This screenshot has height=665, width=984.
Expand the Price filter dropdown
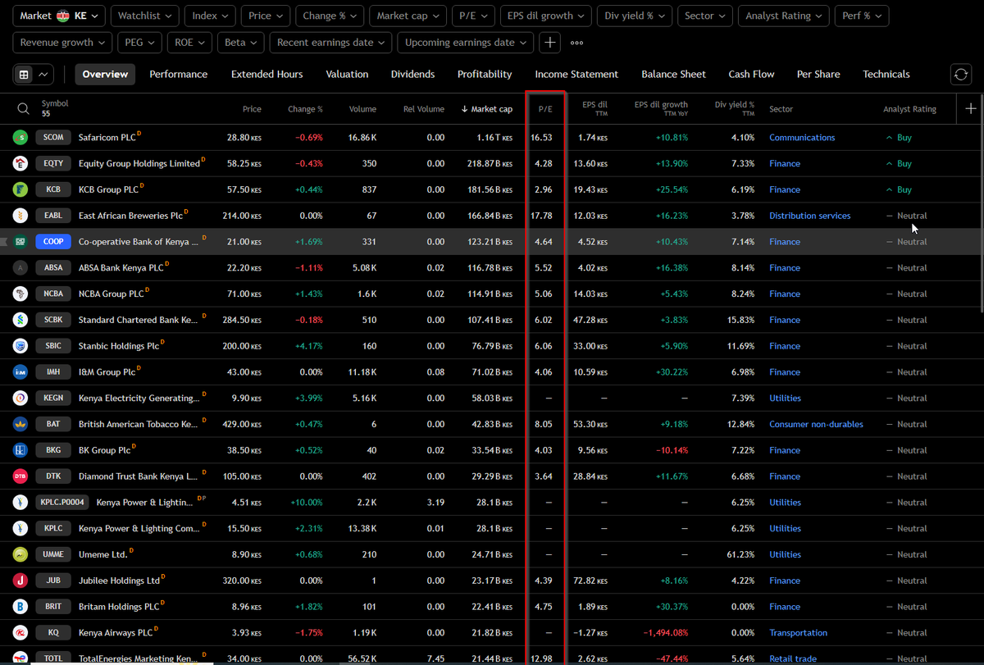coord(266,16)
